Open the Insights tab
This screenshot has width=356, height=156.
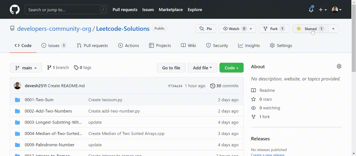(x=249, y=46)
